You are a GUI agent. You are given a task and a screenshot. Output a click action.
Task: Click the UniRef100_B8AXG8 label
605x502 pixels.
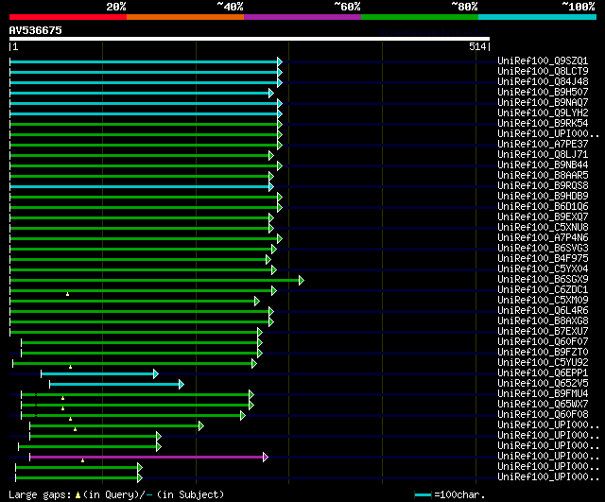tap(543, 321)
